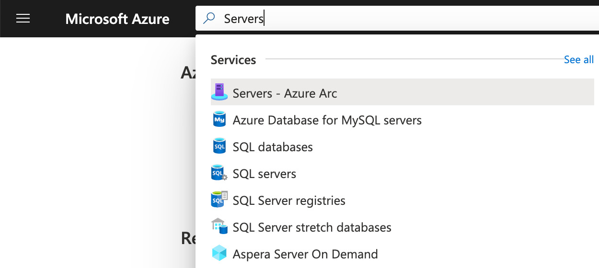Open SQL Server registries service

(x=403, y=200)
